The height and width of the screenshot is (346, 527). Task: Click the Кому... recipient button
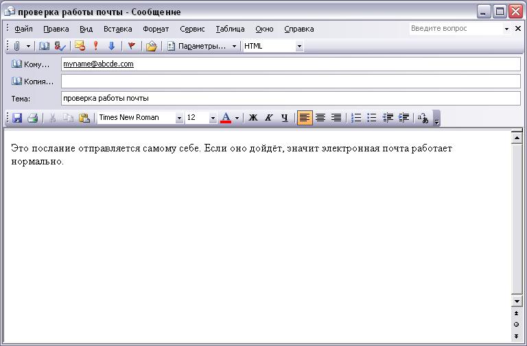pyautogui.click(x=31, y=64)
